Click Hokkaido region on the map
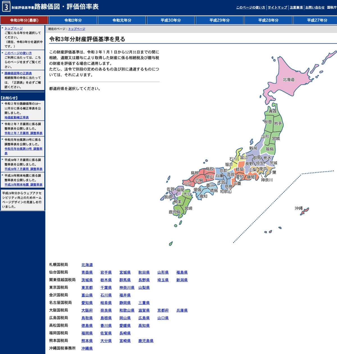Image resolution: width=337 pixels, height=354 pixels. (x=288, y=80)
